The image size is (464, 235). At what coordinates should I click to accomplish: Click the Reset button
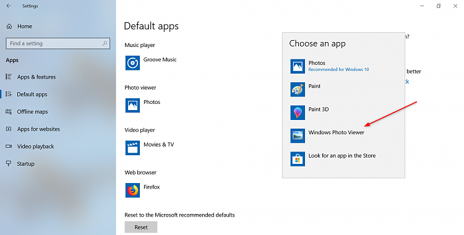pyautogui.click(x=141, y=228)
